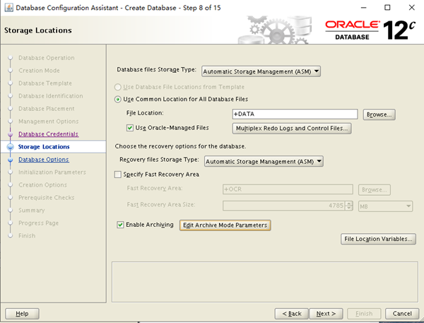Click Browse button next to File Location

(379, 114)
